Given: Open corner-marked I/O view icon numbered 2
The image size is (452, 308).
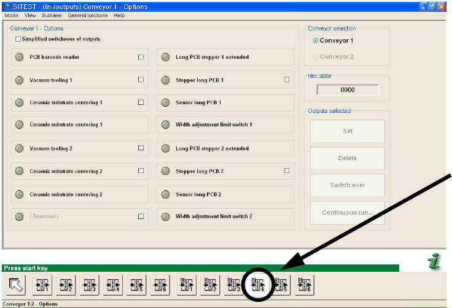Looking at the screenshot, I should (210, 285).
